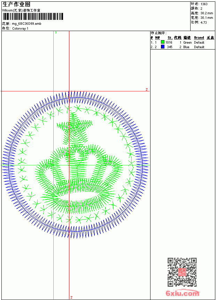216x300 pixels.
Task: Select the Blue row in stop sequence
Action: [183, 47]
